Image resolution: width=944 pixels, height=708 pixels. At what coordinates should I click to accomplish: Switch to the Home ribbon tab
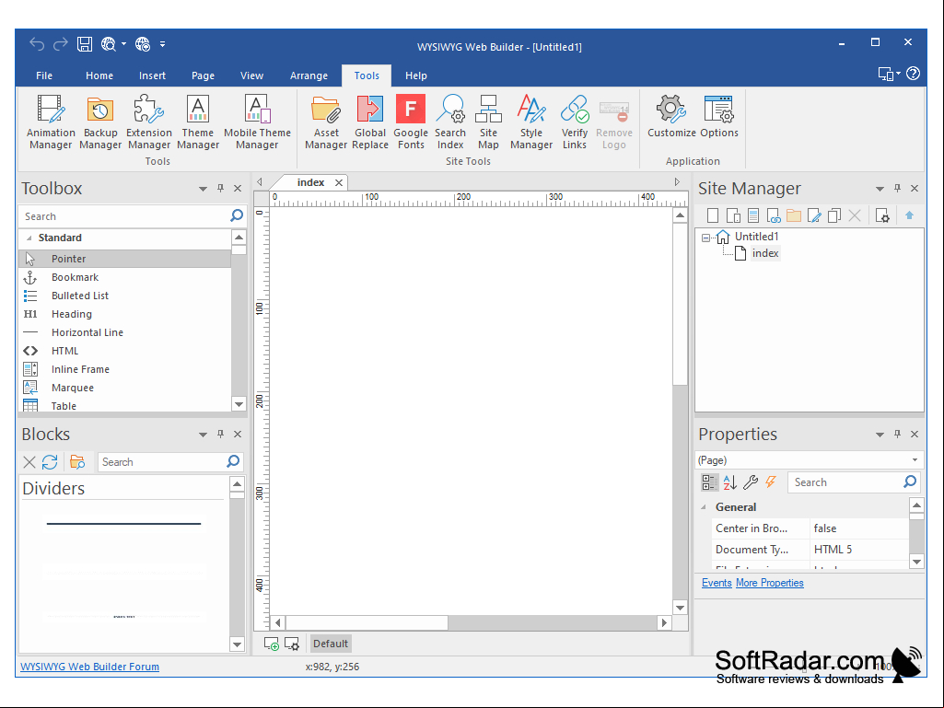pos(99,75)
